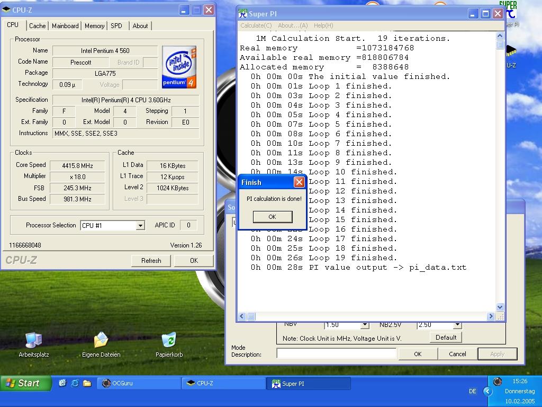This screenshot has width=542, height=407.
Task: Expand hidden tray icons chevron
Action: [x=487, y=392]
